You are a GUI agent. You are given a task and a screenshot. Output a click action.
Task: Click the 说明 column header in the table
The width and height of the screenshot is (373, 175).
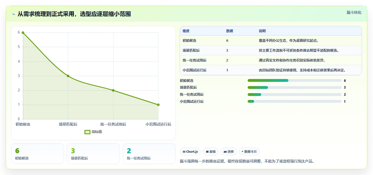pos(262,31)
